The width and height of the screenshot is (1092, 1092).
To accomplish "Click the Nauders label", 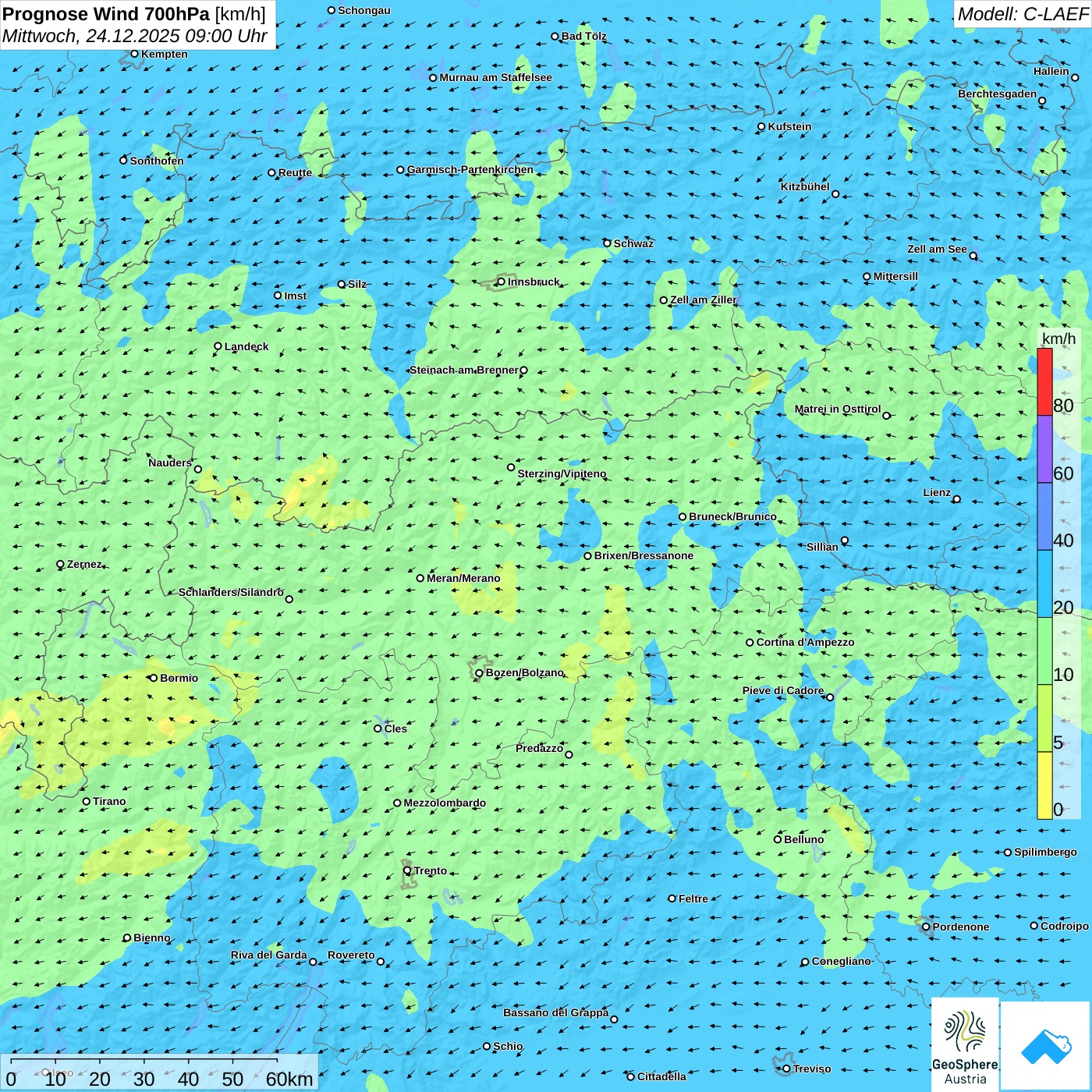I will point(170,463).
